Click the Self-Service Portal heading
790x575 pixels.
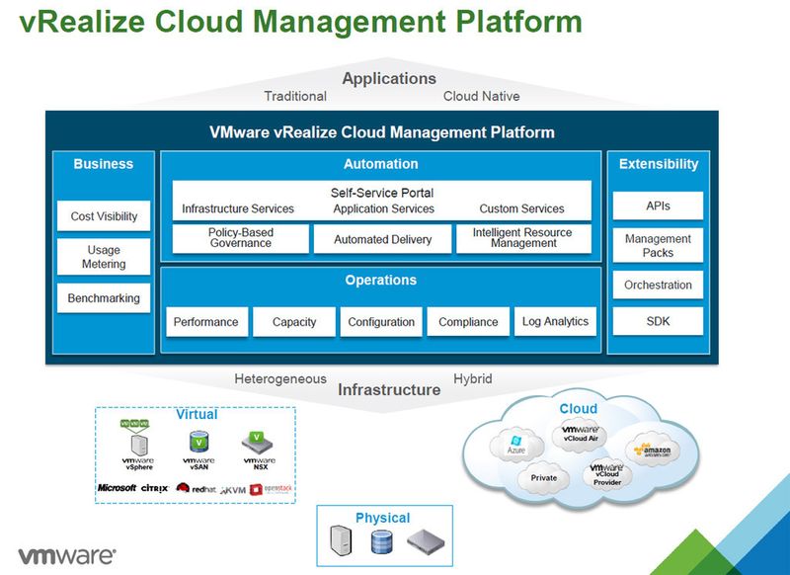[382, 193]
